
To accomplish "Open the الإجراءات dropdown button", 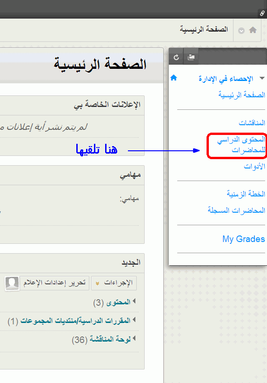I will 114,283.
